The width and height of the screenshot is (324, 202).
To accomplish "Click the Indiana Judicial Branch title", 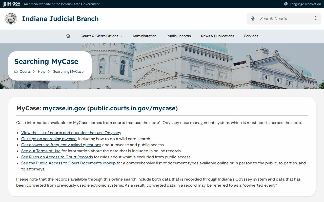I will [60, 19].
